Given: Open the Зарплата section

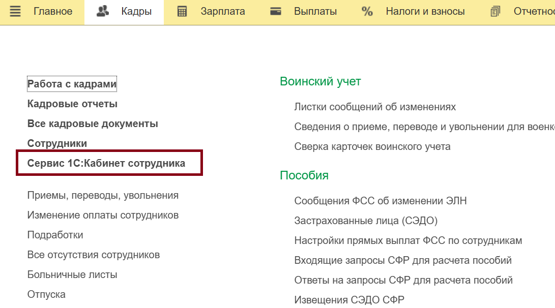Looking at the screenshot, I should coord(223,11).
